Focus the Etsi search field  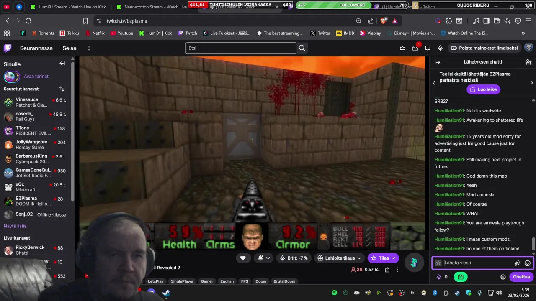pyautogui.click(x=240, y=48)
